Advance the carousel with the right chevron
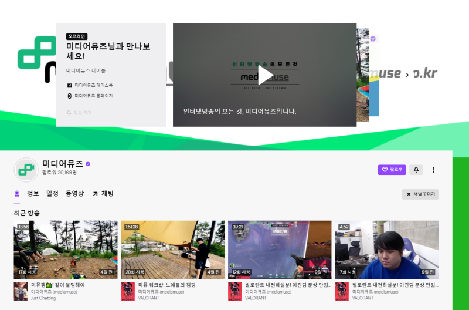 (407, 75)
